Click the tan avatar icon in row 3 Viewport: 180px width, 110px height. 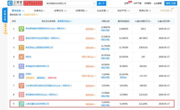[x=21, y=47]
